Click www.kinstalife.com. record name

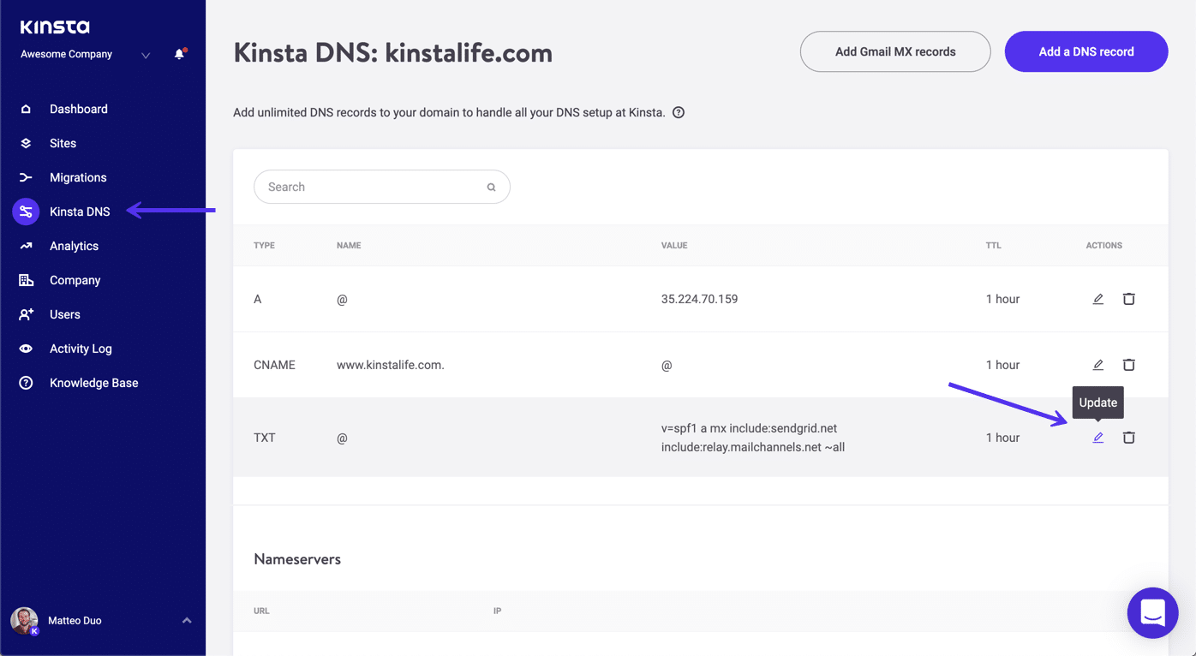click(x=391, y=365)
